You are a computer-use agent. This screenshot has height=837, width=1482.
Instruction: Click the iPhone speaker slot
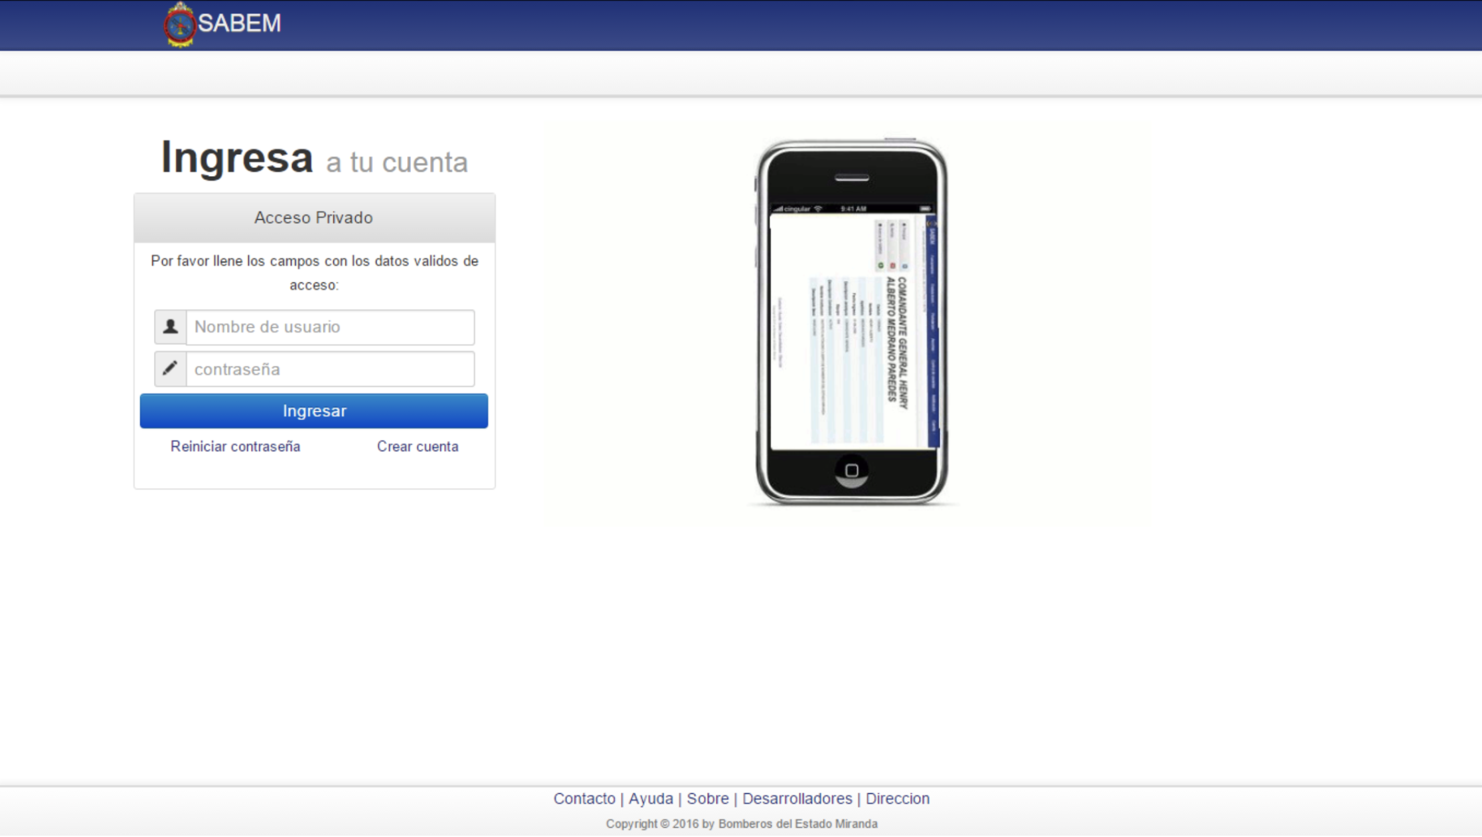852,178
